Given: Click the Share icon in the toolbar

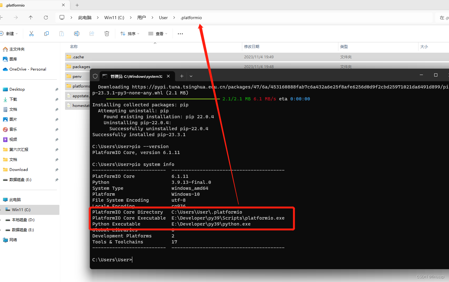Looking at the screenshot, I should coord(91,34).
